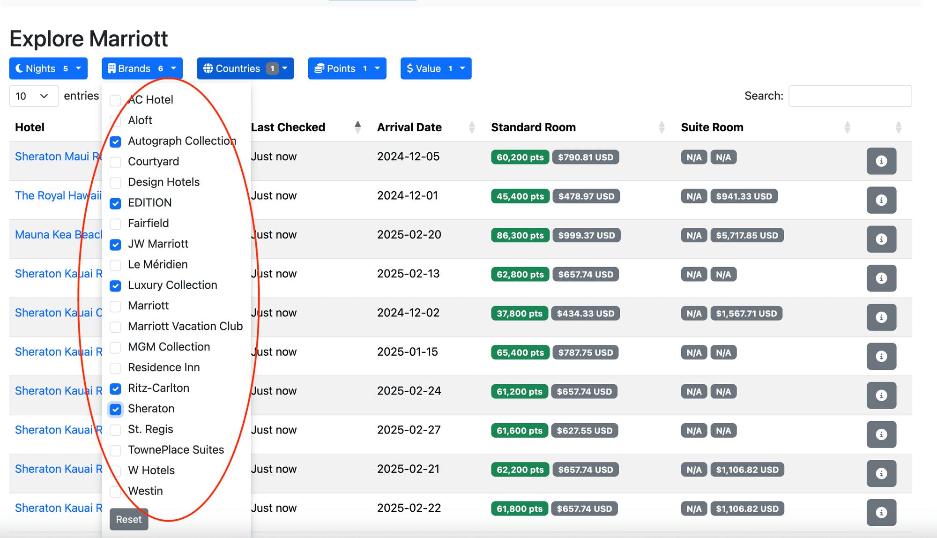Open info for Sheraton Maui row

(x=881, y=161)
